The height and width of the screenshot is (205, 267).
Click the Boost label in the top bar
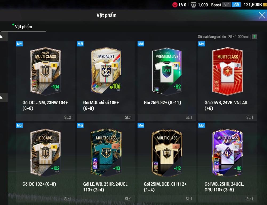pyautogui.click(x=216, y=5)
